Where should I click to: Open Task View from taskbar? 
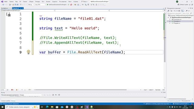point(42,107)
